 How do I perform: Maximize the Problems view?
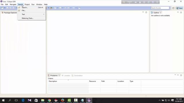pyautogui.click(x=181, y=75)
